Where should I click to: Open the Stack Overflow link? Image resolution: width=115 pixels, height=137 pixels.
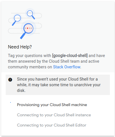click(67, 67)
